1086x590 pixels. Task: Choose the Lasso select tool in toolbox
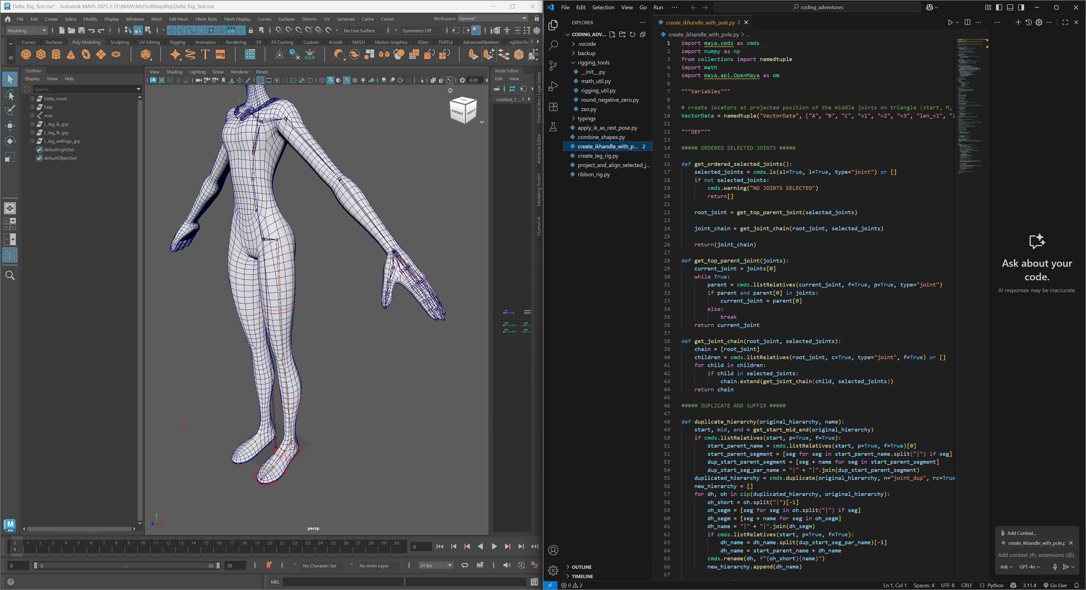pos(10,95)
